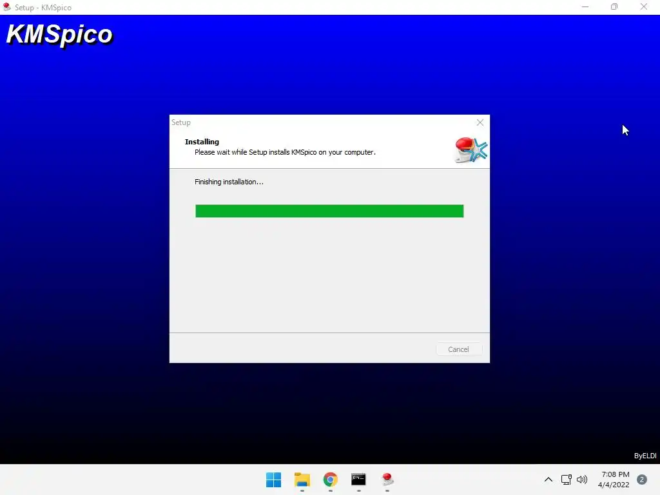
Task: Open the volume control tray icon
Action: pyautogui.click(x=582, y=480)
